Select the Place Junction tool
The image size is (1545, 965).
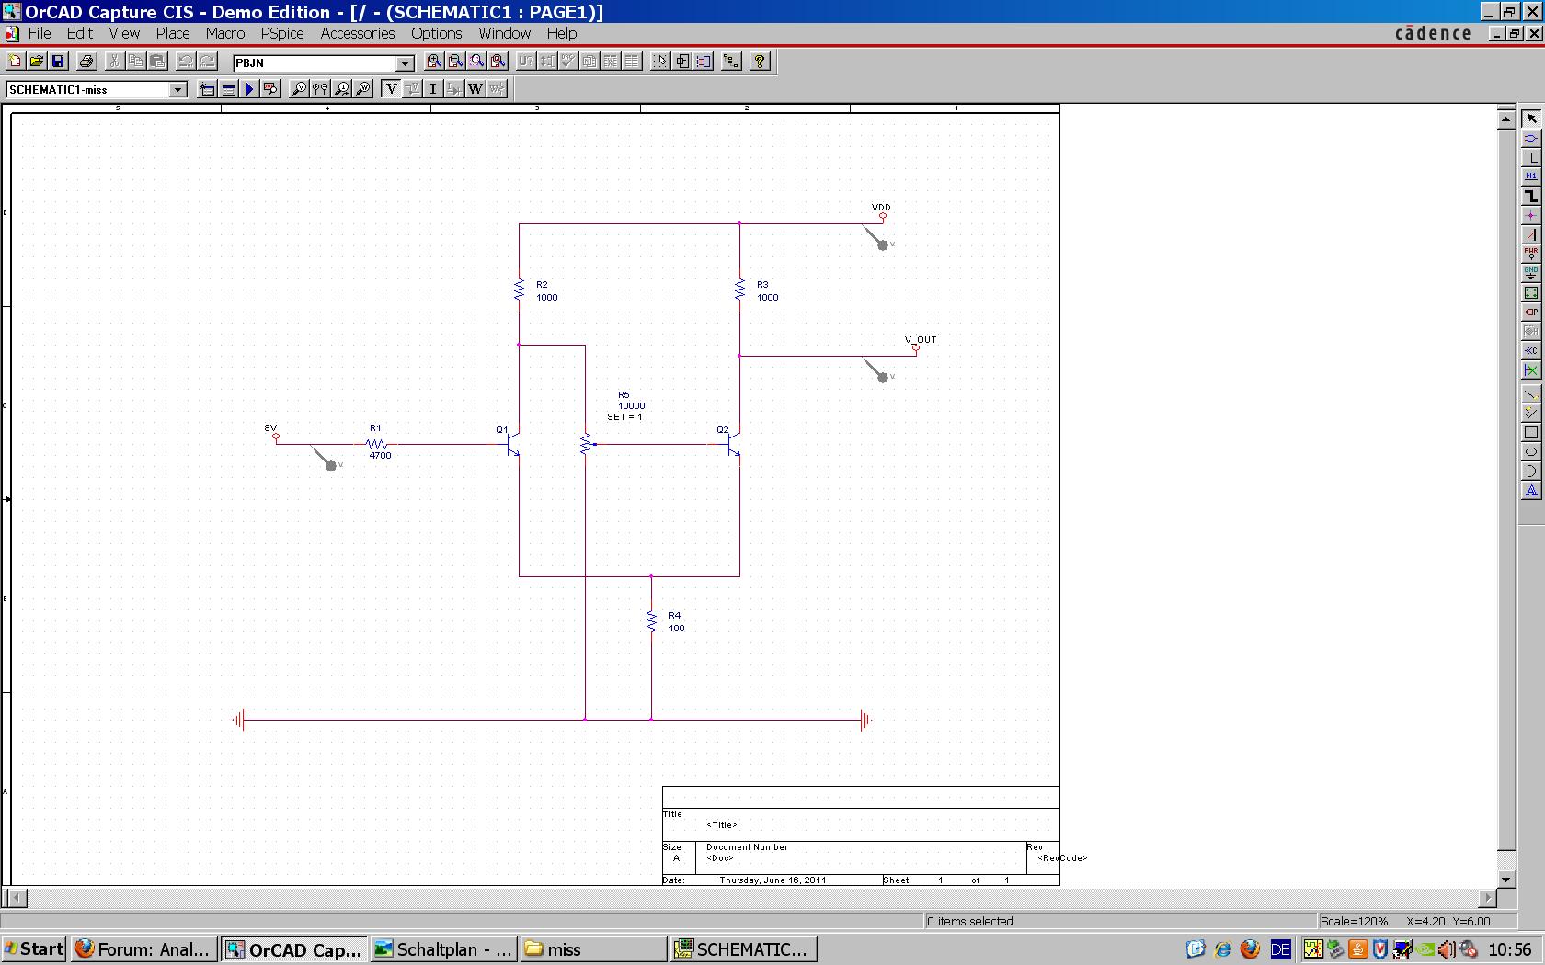point(1531,215)
